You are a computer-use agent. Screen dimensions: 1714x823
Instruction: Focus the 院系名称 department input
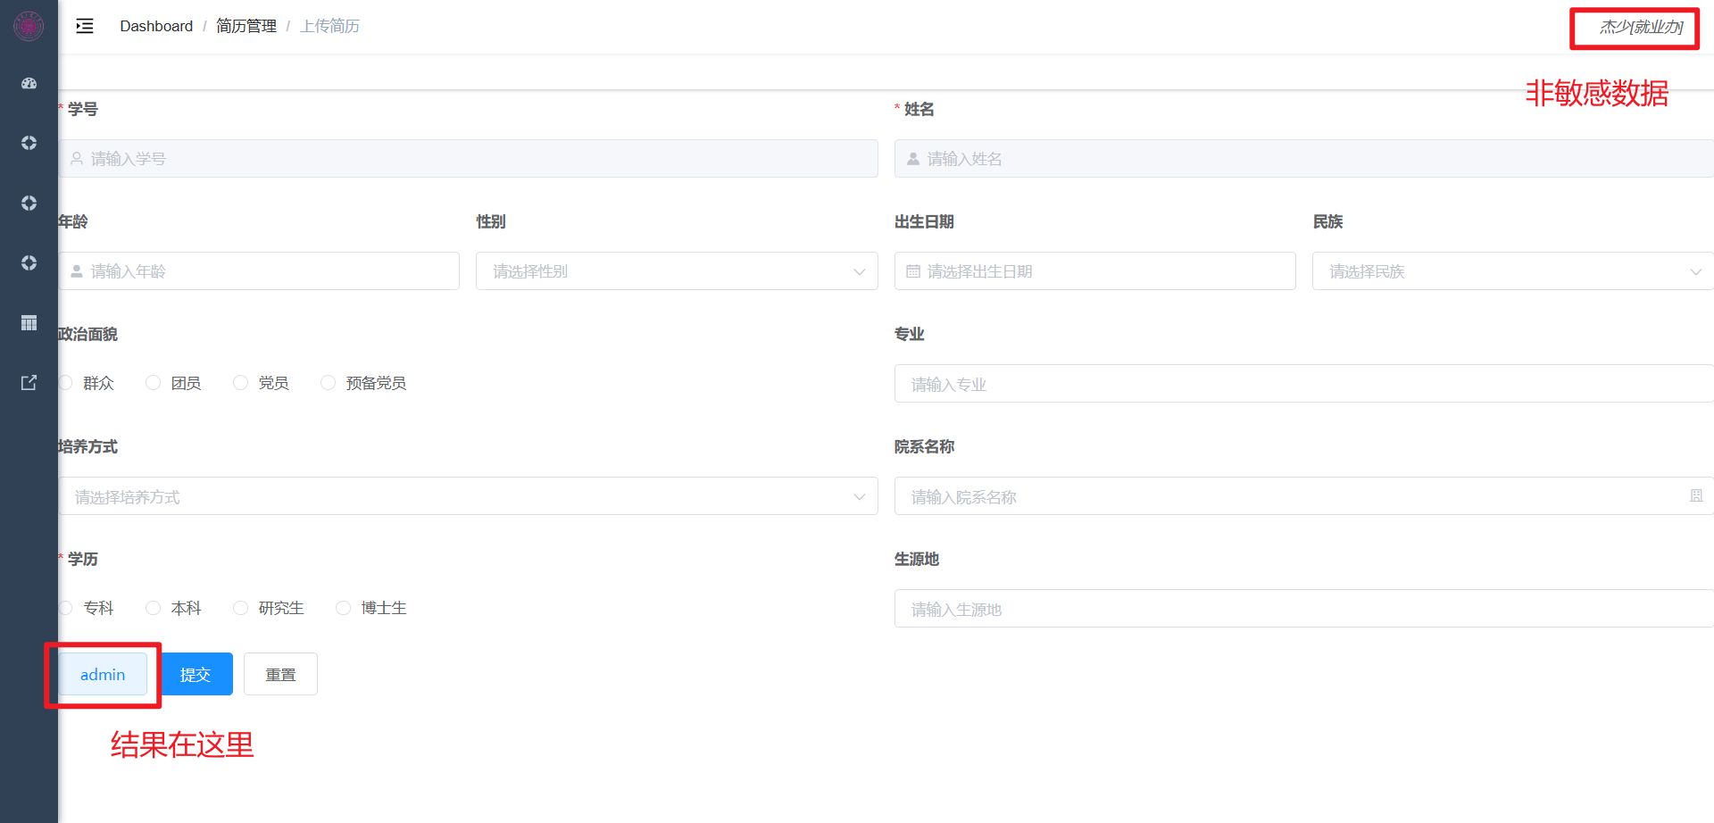(1304, 496)
